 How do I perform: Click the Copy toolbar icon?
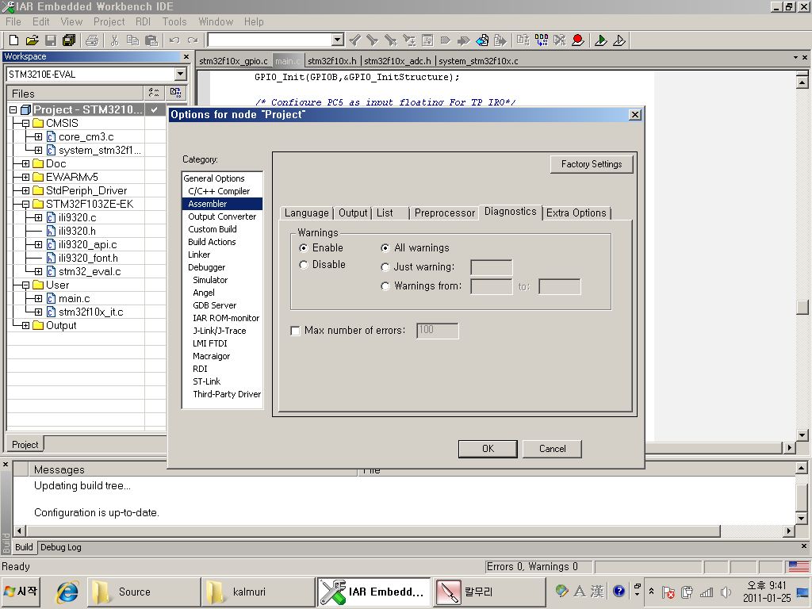coord(132,40)
